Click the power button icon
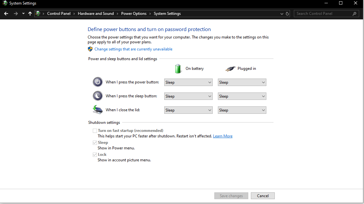The width and height of the screenshot is (364, 204). pyautogui.click(x=98, y=82)
